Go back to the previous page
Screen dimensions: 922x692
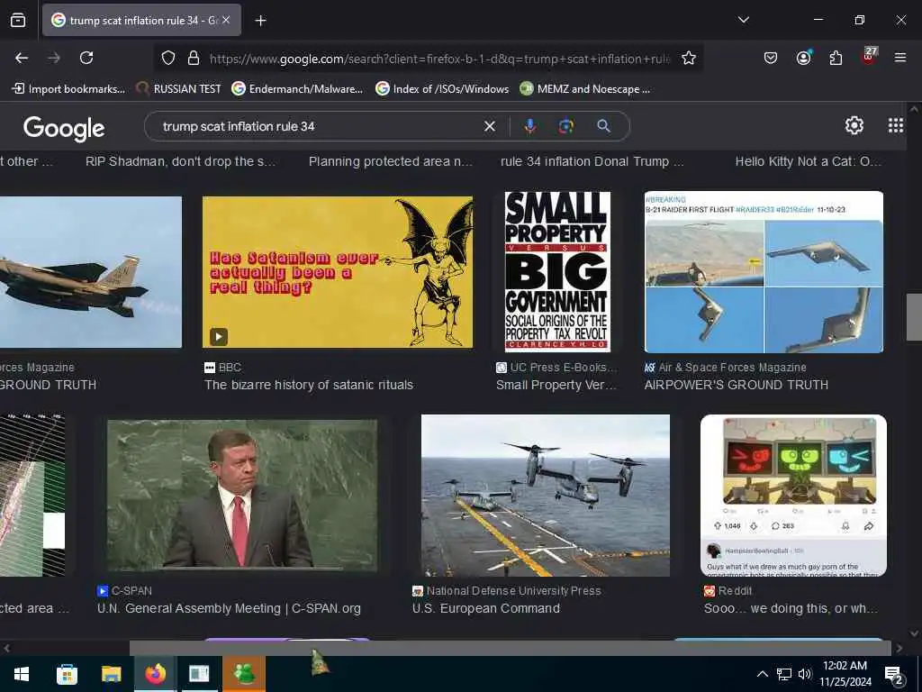(x=22, y=58)
